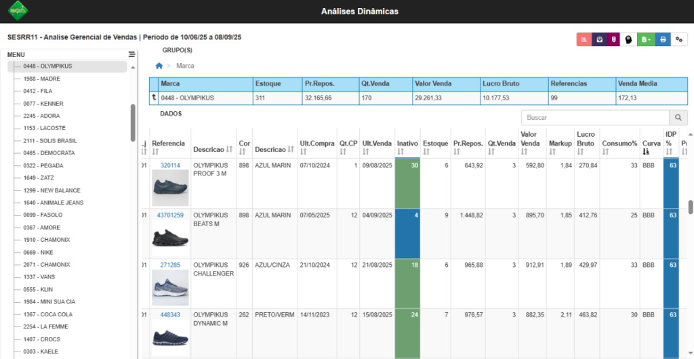Sort by Ult.Venda column arrows

(x=366, y=152)
